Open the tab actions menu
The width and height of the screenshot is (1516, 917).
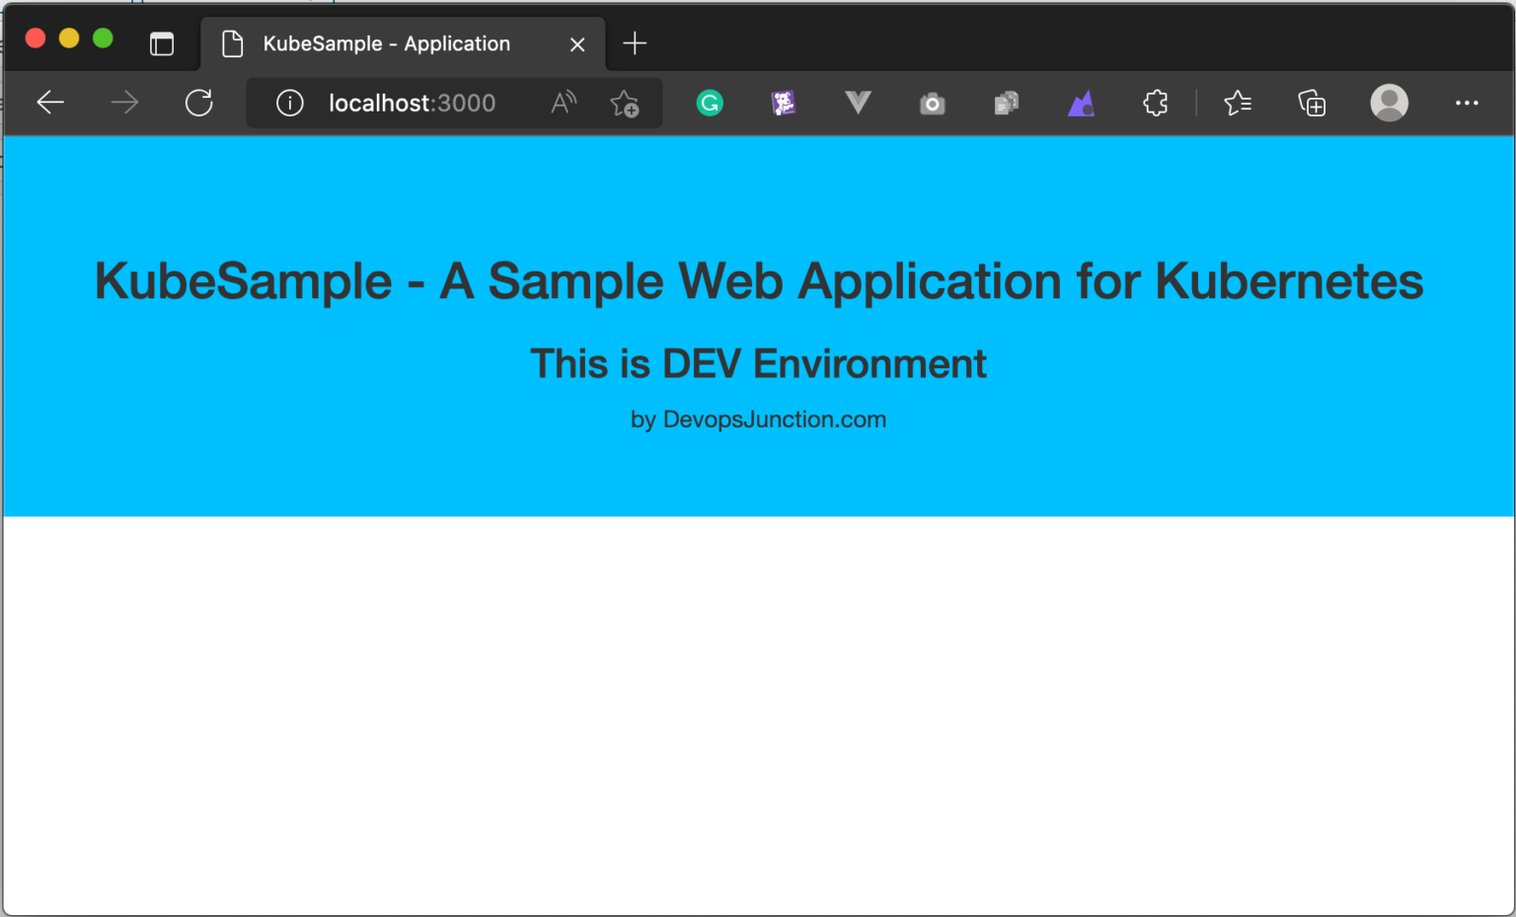click(162, 43)
